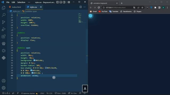Close the style.css tab
Screen dimensions: 170x95
tap(41, 7)
